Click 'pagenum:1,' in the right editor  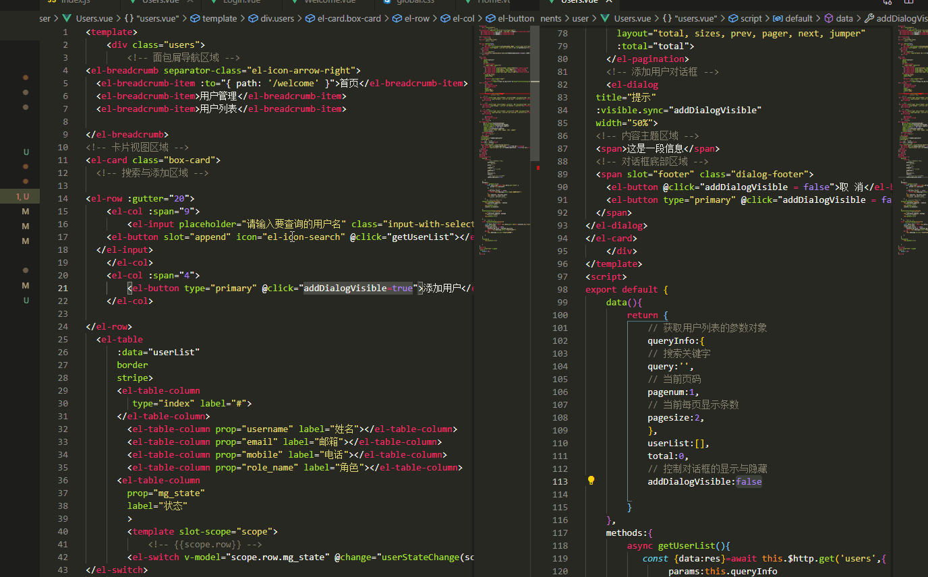tap(673, 392)
